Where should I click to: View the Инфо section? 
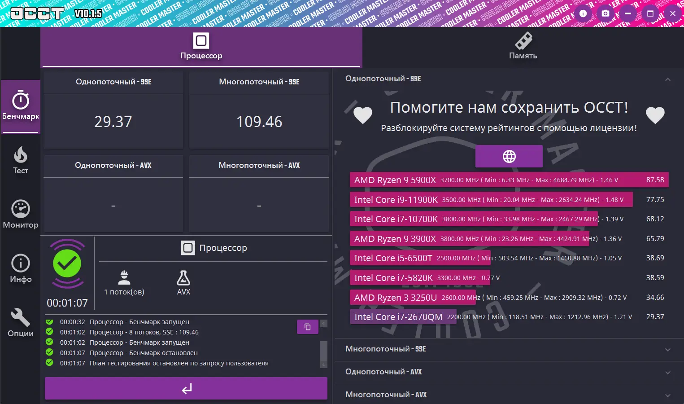[x=21, y=268]
